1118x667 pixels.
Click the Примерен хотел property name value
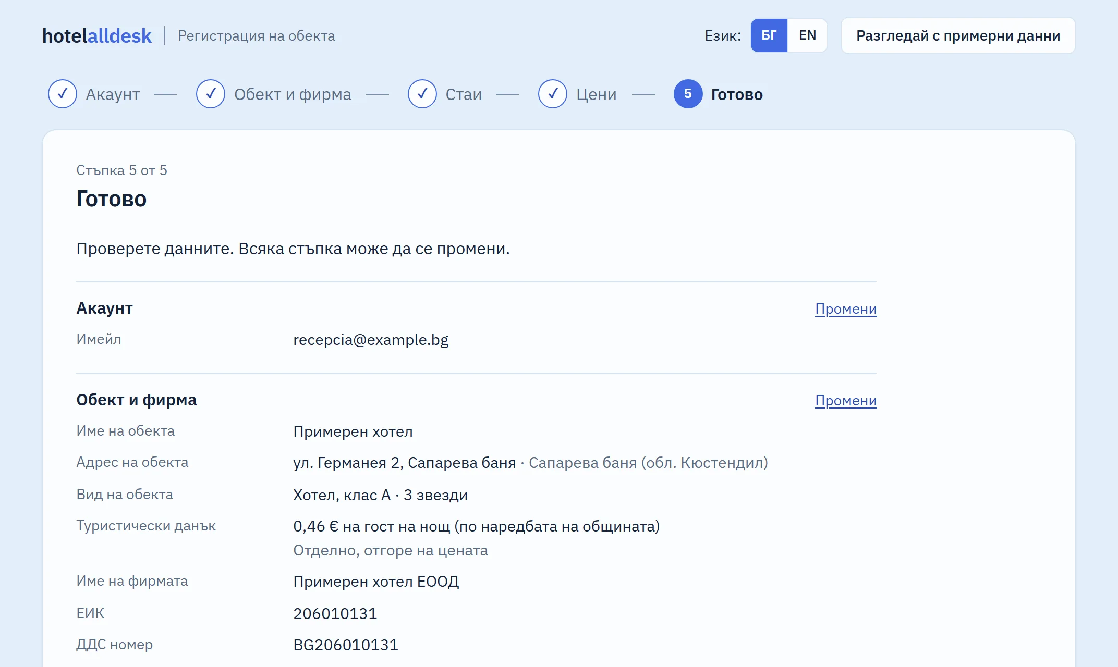(353, 431)
